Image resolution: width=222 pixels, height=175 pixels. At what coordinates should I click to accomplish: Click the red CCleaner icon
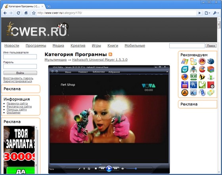[x=202, y=69]
